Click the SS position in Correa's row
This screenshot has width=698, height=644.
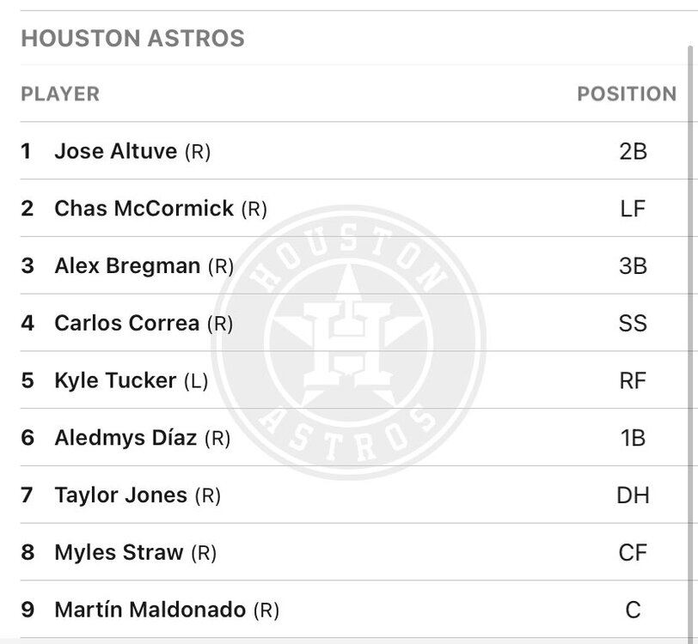pos(633,324)
